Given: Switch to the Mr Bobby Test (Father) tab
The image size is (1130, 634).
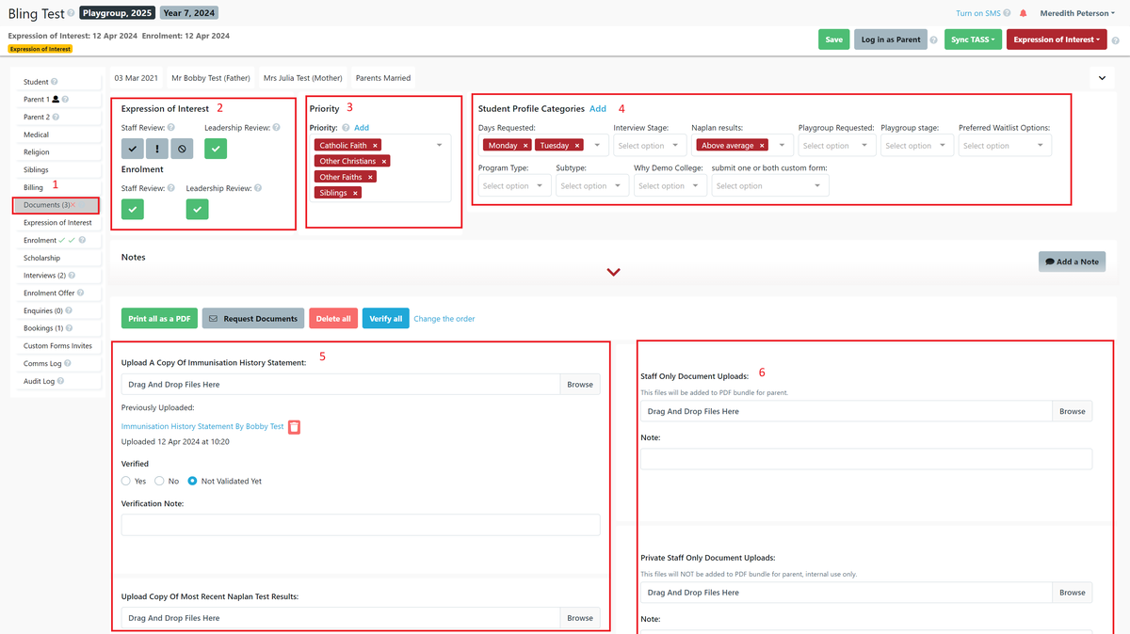Looking at the screenshot, I should point(210,77).
